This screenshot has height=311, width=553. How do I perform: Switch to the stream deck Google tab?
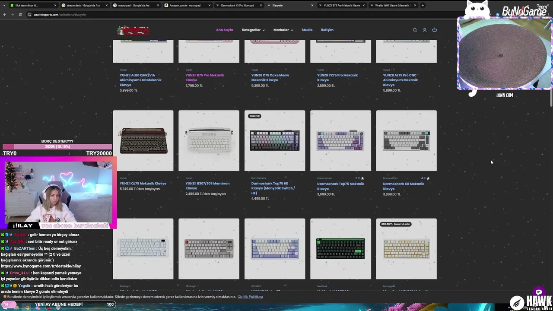click(84, 6)
